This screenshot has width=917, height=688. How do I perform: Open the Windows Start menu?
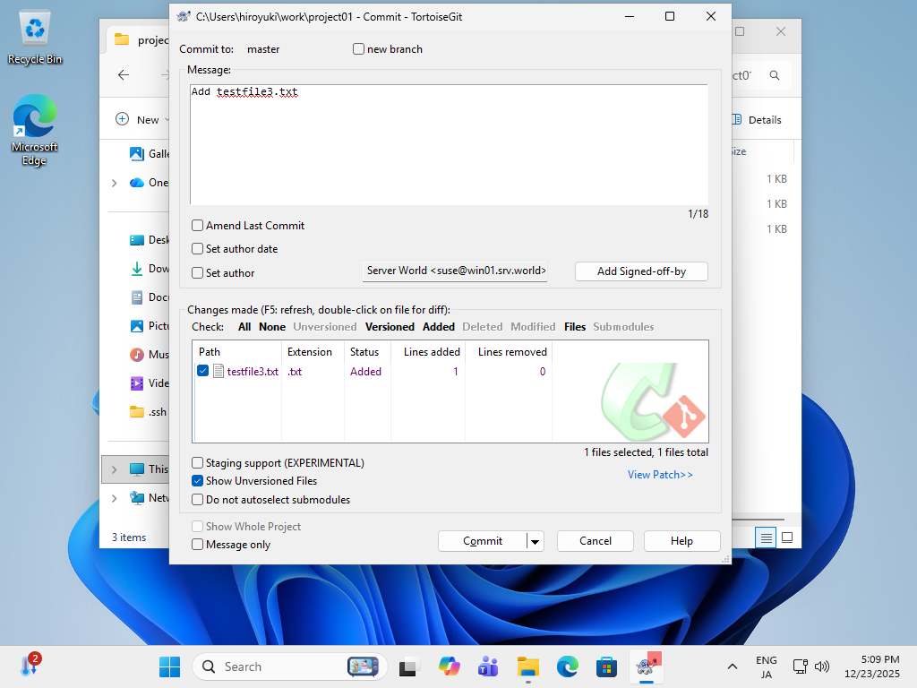169,666
